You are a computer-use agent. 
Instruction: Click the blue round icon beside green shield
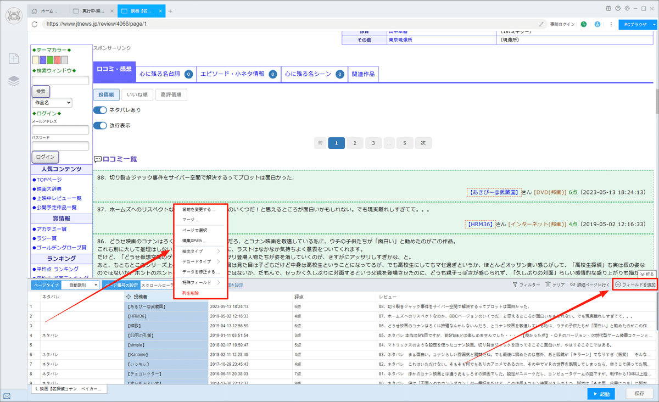click(x=596, y=24)
